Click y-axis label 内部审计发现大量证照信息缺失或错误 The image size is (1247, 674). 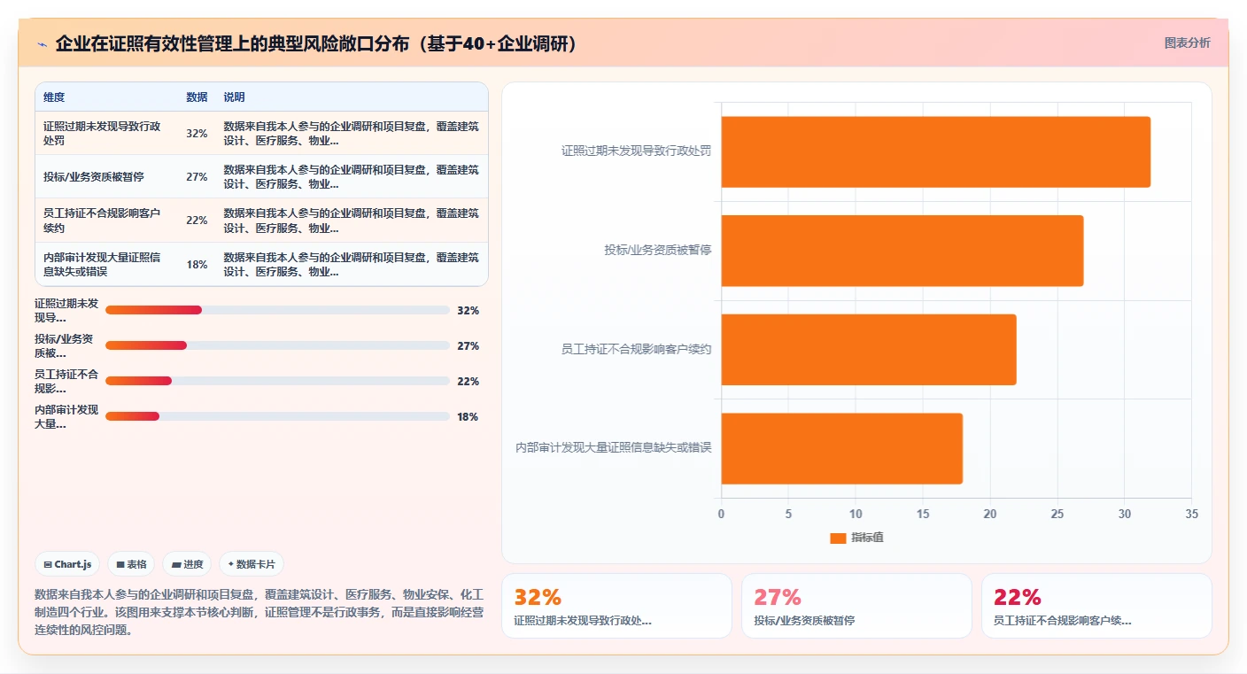(614, 447)
